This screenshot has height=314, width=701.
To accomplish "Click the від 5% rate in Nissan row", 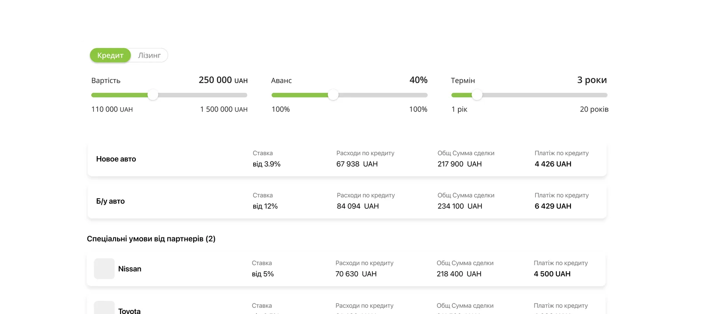I will [x=263, y=274].
